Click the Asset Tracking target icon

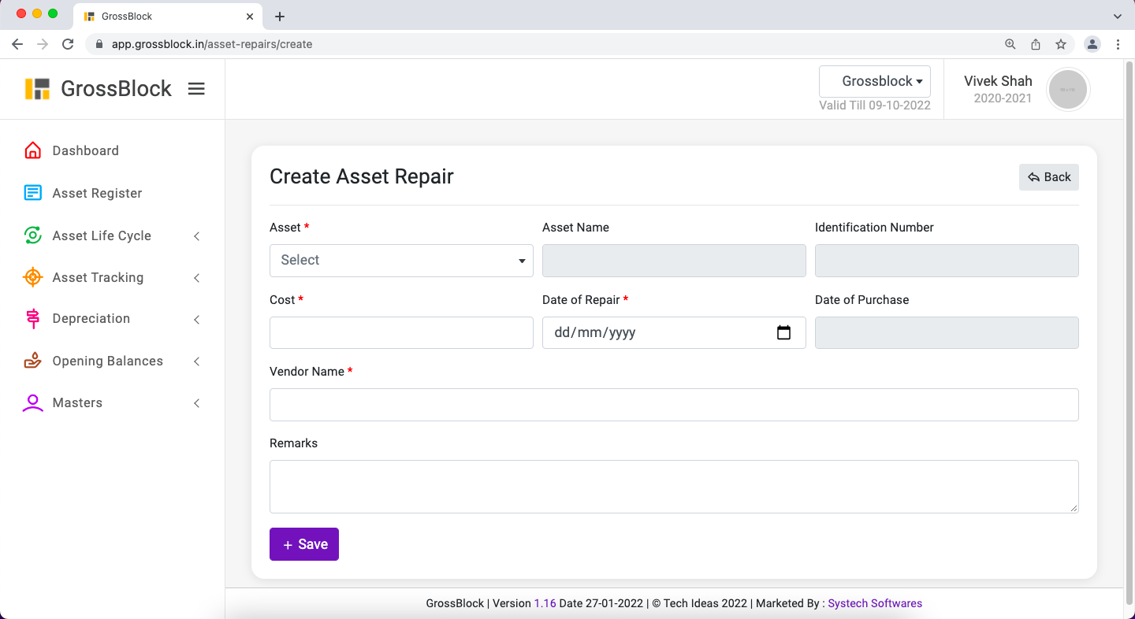tap(32, 277)
